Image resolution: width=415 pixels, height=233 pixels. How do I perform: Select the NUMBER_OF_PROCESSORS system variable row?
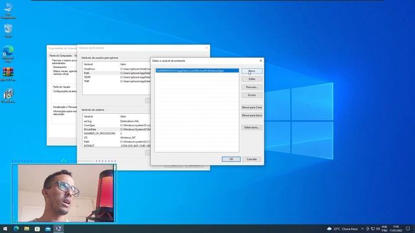point(117,134)
